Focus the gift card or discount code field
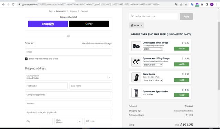The image size is (220, 129). (153, 16)
